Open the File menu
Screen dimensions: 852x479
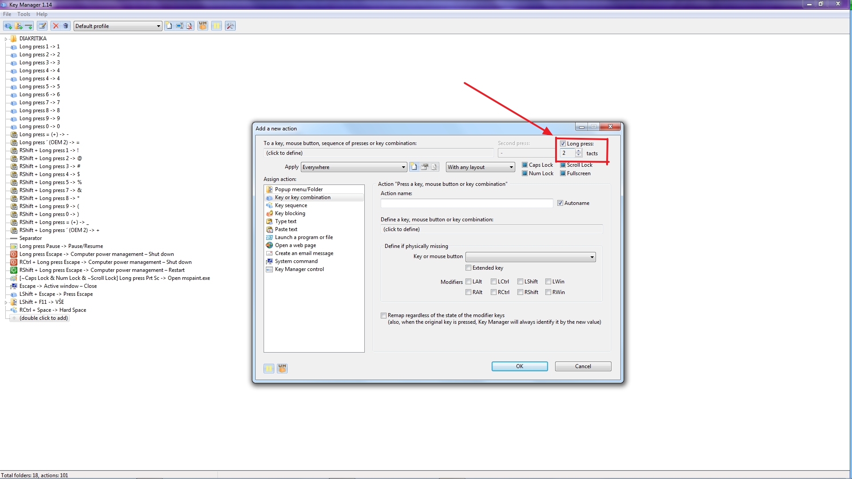7,14
